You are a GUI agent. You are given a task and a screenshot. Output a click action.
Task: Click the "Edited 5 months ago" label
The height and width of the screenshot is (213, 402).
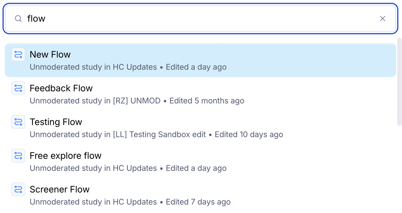[x=207, y=101]
